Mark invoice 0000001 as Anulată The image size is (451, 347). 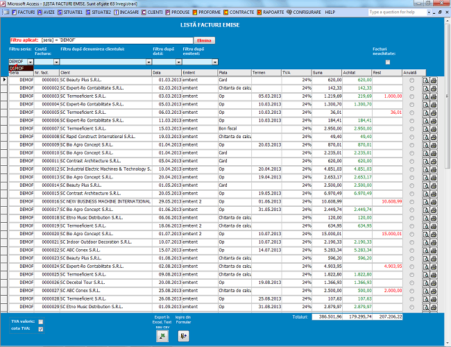point(411,81)
